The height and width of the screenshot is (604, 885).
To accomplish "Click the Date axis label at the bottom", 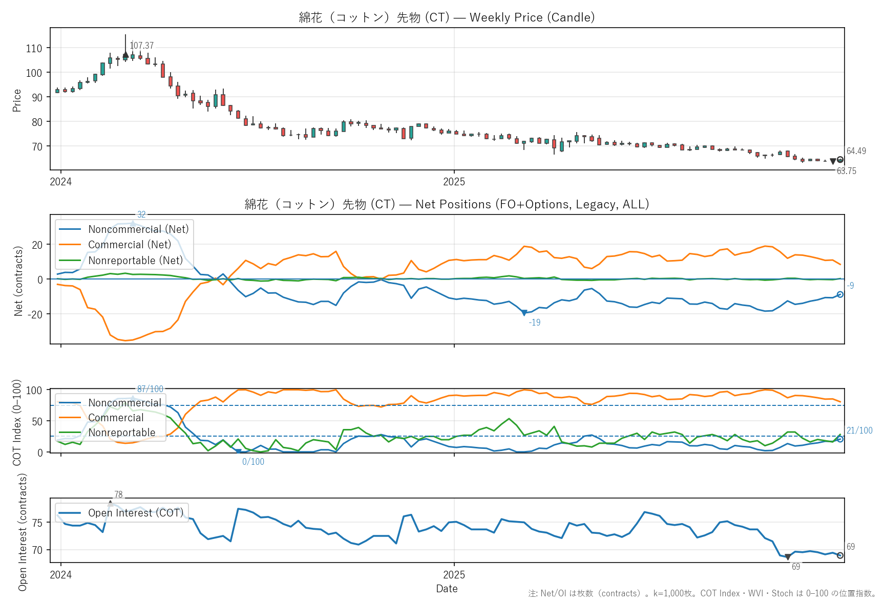I will coord(447,589).
